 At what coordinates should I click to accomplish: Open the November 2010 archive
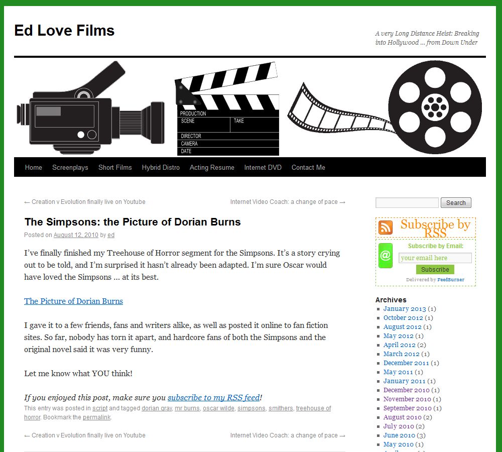click(x=407, y=399)
